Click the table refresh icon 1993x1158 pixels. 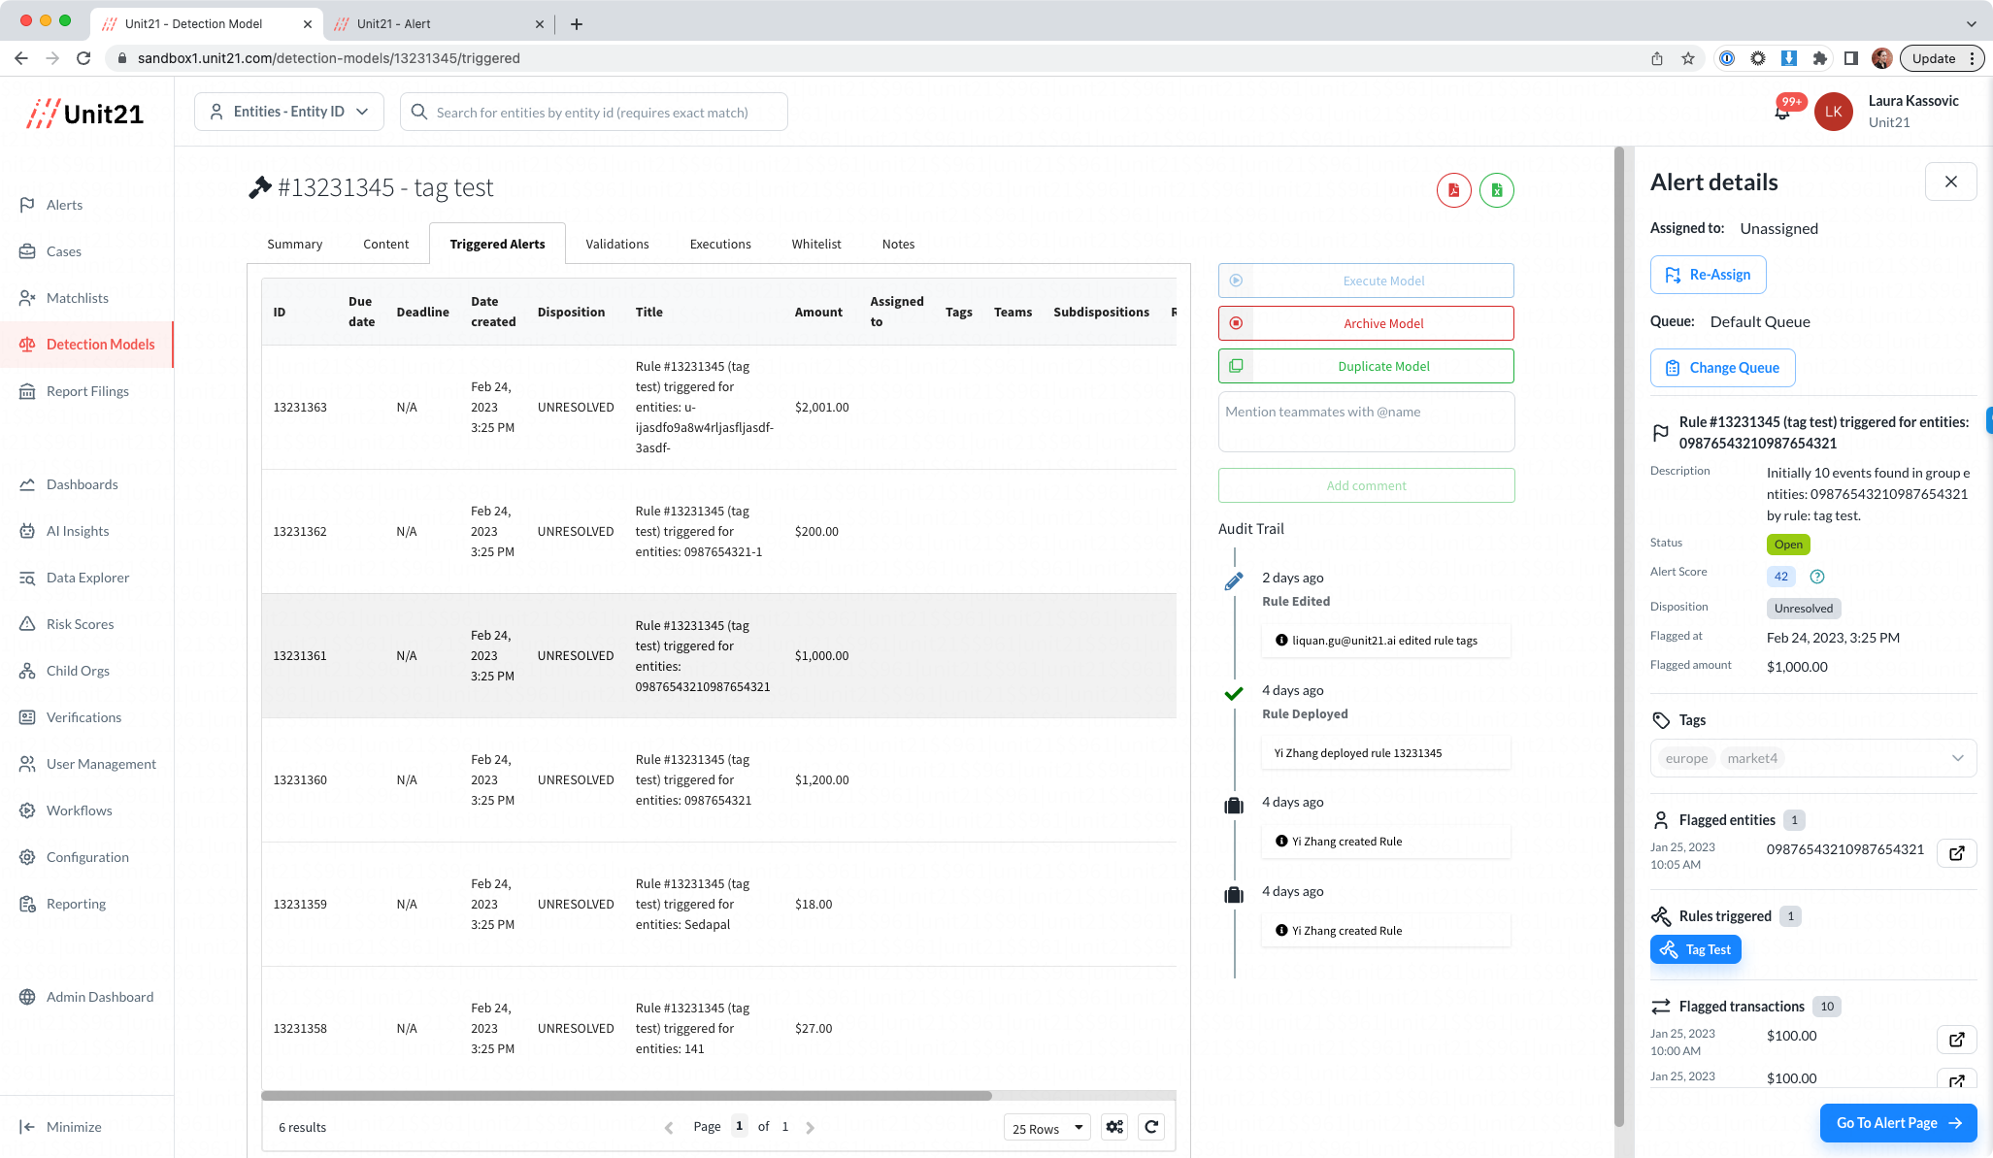(x=1151, y=1127)
